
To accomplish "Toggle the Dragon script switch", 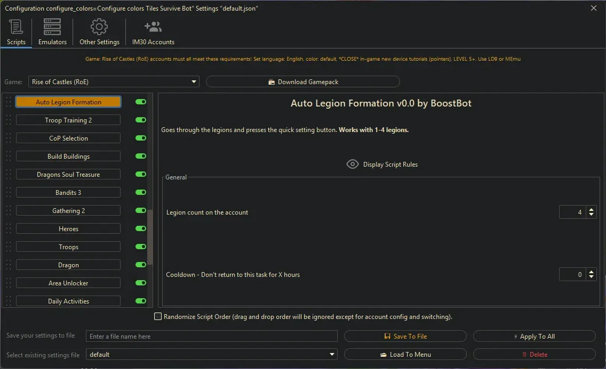I will pos(141,265).
